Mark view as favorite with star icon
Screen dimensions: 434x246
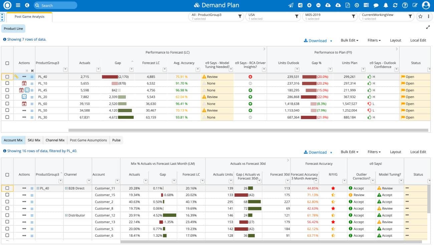coord(420,16)
